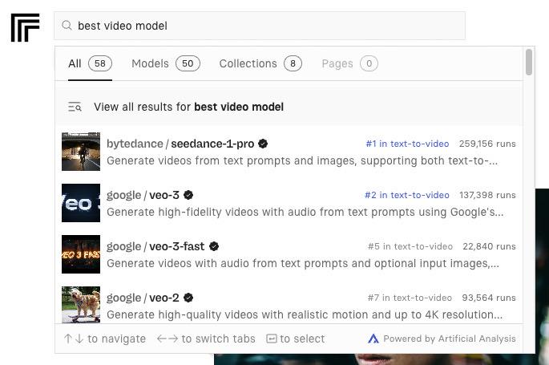Open the seedance-1-pro thumbnail
549x365 pixels.
click(81, 152)
